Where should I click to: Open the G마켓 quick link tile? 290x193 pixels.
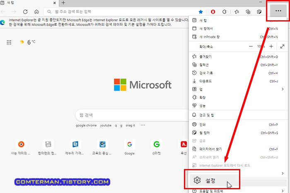[x=157, y=147]
